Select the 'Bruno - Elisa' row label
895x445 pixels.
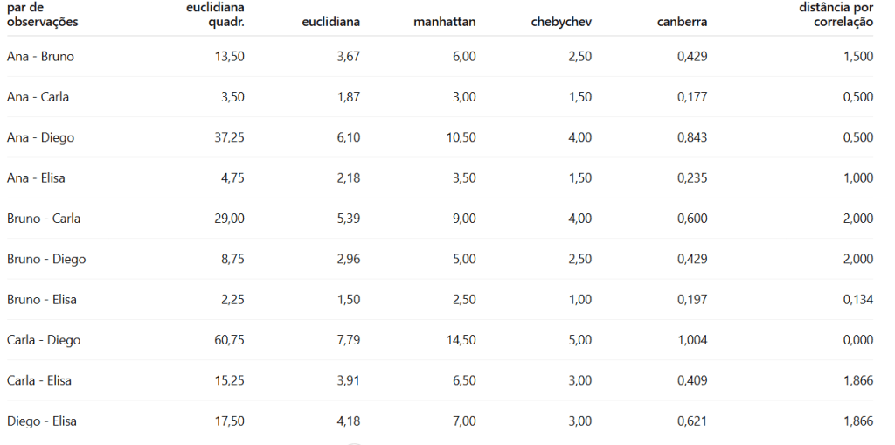pyautogui.click(x=42, y=300)
